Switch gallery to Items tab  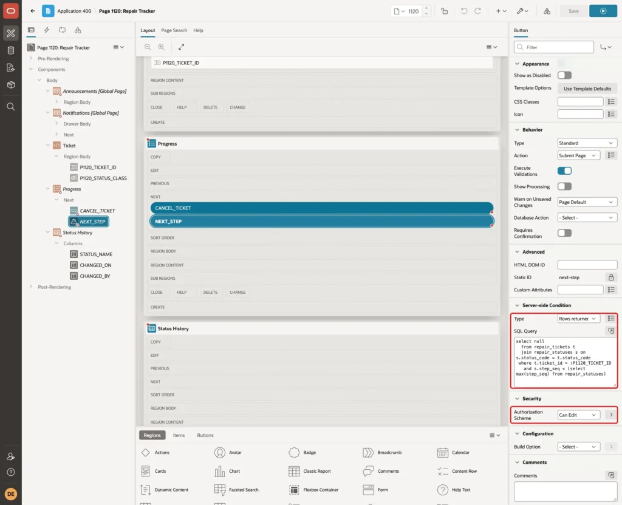(x=179, y=435)
